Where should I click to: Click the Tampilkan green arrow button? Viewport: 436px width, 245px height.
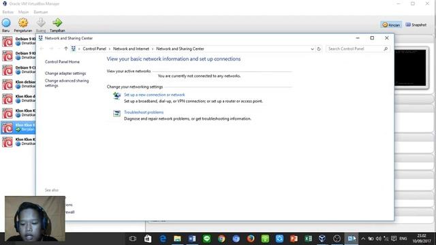pyautogui.click(x=57, y=22)
